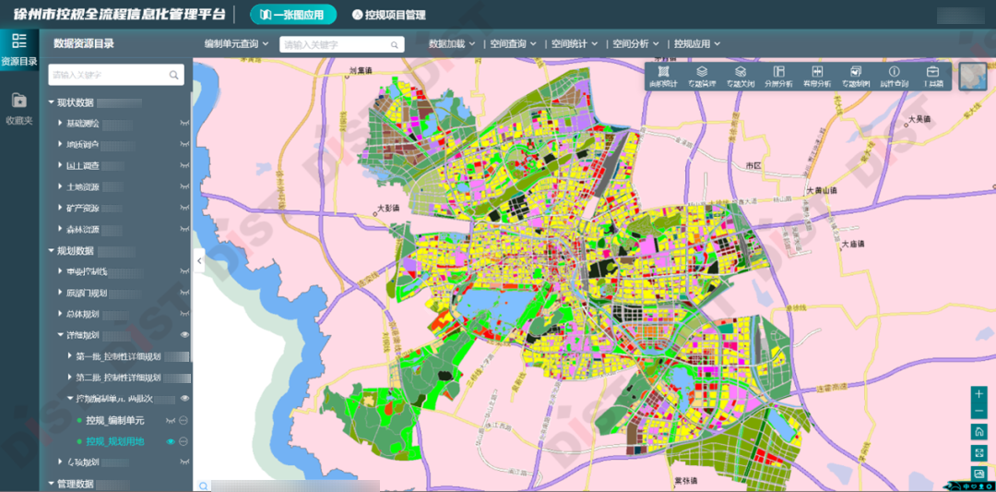Open the 空间查询 menu
Viewport: 996px width, 492px height.
coord(514,44)
